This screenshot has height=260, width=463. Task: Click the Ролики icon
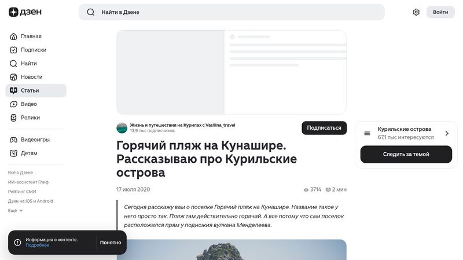13,118
